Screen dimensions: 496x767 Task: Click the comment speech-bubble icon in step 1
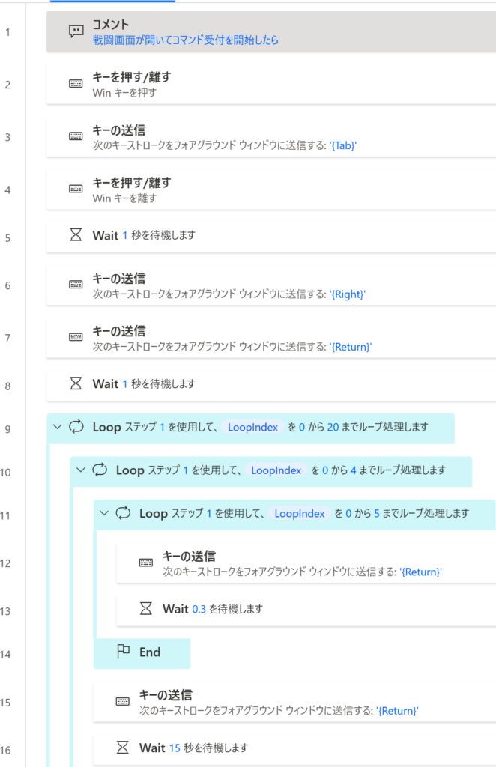coord(76,31)
